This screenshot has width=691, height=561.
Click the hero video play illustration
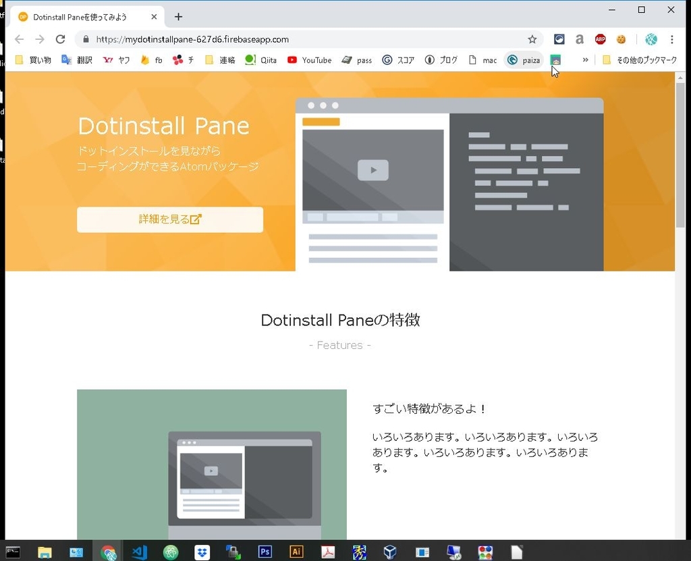tap(373, 170)
